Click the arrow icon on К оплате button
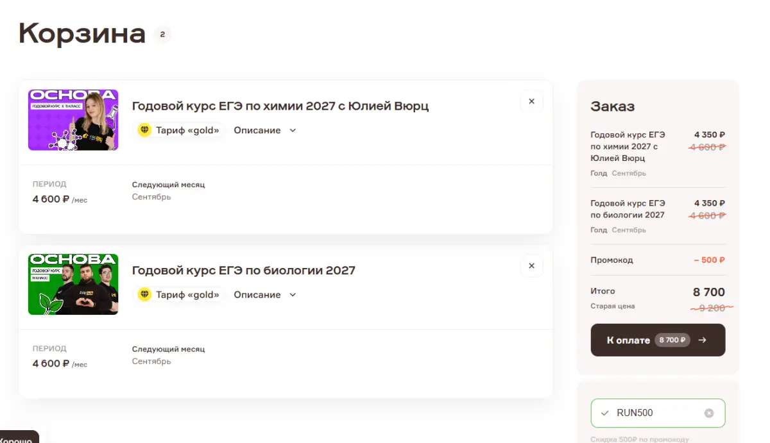770x443 pixels. tap(702, 340)
